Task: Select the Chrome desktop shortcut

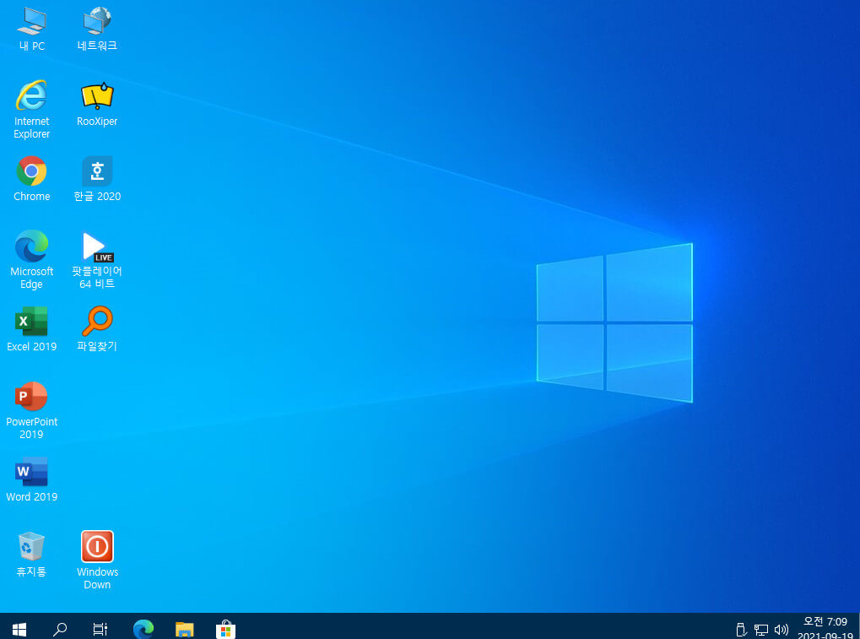Action: tap(32, 179)
